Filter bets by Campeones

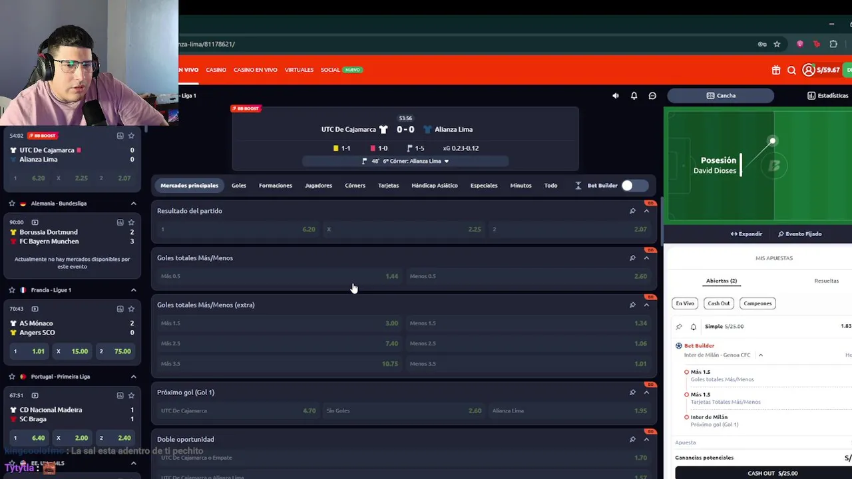757,303
